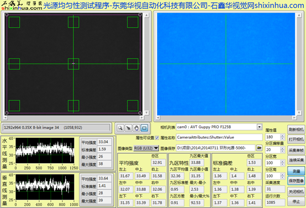Select the arrow pointer tool
Image resolution: width=306 pixels, height=208 pixels.
click(128, 128)
